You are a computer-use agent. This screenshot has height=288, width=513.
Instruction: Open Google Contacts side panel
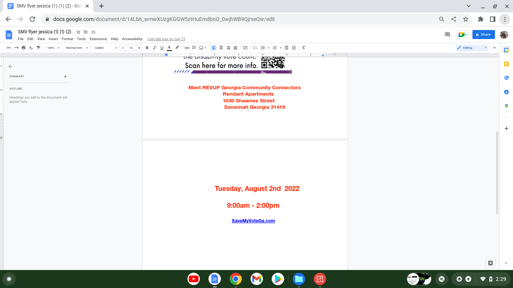(506, 92)
